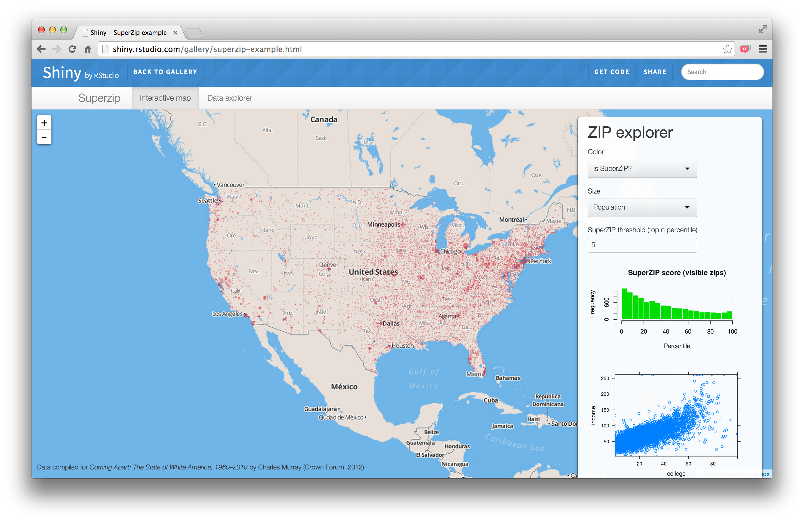This screenshot has height=522, width=804.
Task: Open the Size dropdown showing Population
Action: (642, 207)
